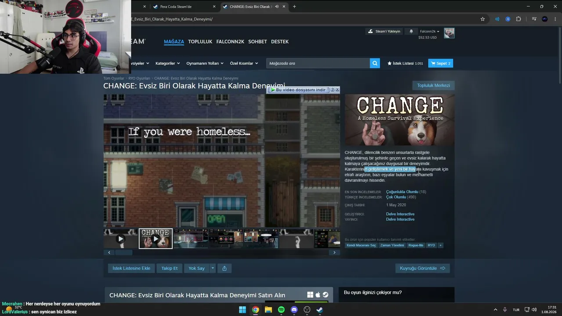
Task: Click the media strip horizontal scrollbar handle
Action: tap(123, 252)
